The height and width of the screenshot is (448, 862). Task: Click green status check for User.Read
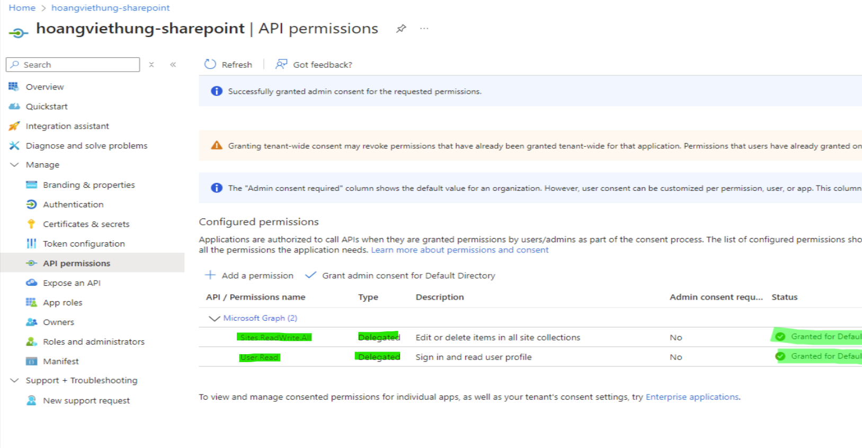click(780, 356)
